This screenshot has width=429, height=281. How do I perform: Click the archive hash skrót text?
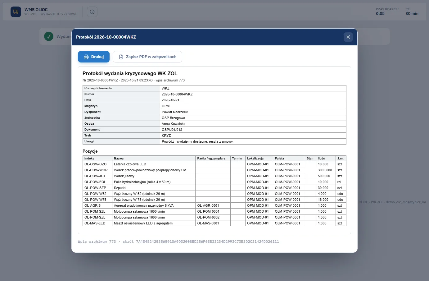coord(178,242)
